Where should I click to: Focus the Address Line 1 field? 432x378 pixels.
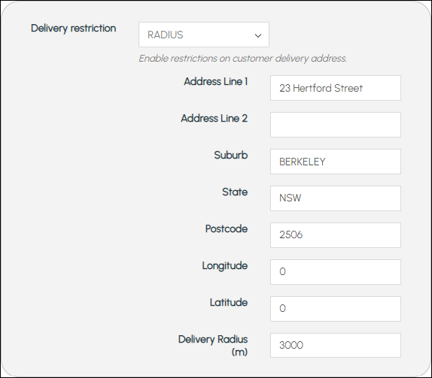336,88
